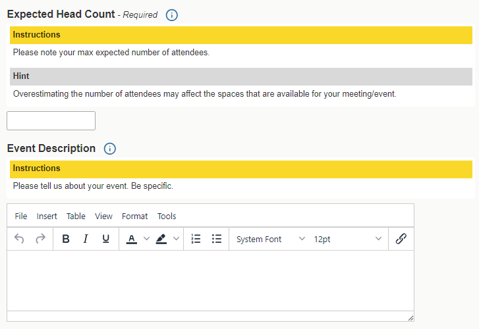The width and height of the screenshot is (479, 329).
Task: Click the yellow Instructions header under Head Count
Action: (241, 35)
